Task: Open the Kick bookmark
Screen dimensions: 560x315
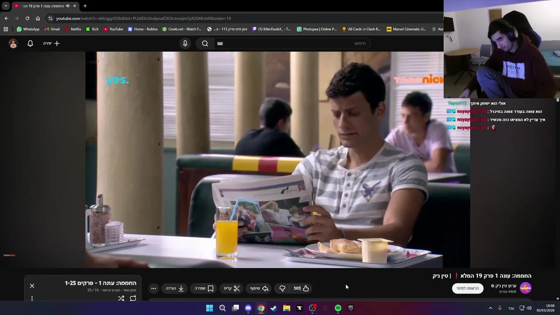Action: [x=92, y=29]
